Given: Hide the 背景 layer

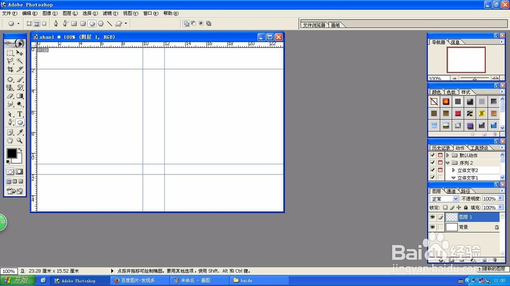Looking at the screenshot, I should (x=432, y=227).
